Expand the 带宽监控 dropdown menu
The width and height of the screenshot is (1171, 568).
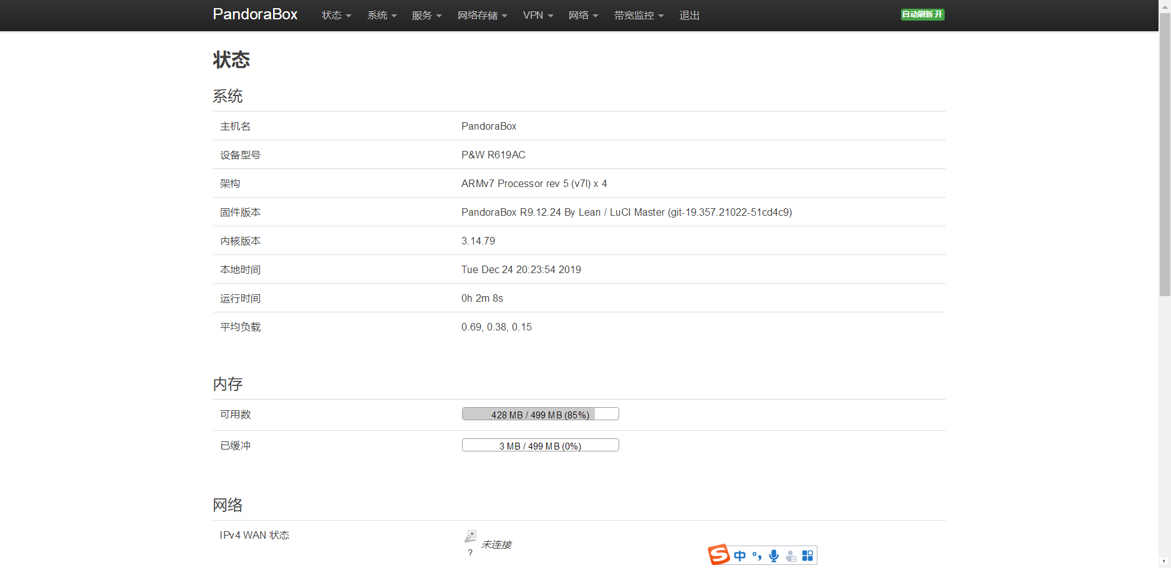[639, 16]
